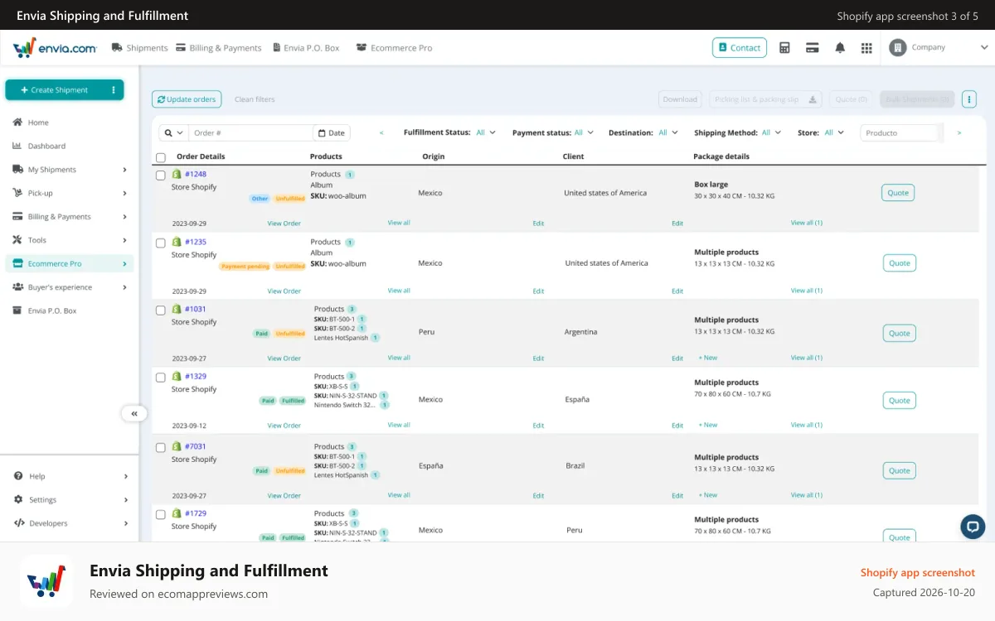Expand My Shipments in sidebar
Image resolution: width=995 pixels, height=621 pixels.
tap(70, 170)
